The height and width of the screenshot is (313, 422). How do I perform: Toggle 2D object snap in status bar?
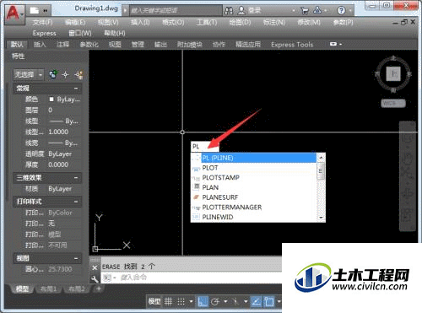[268, 302]
